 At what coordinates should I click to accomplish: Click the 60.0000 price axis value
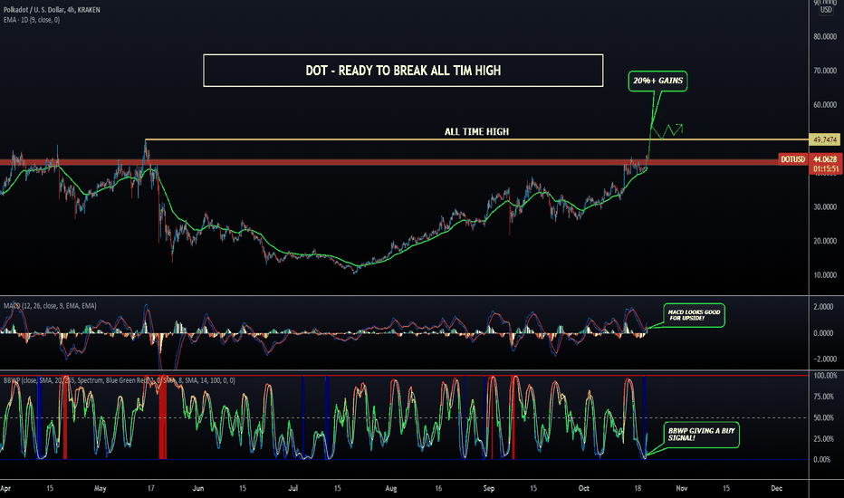[825, 104]
